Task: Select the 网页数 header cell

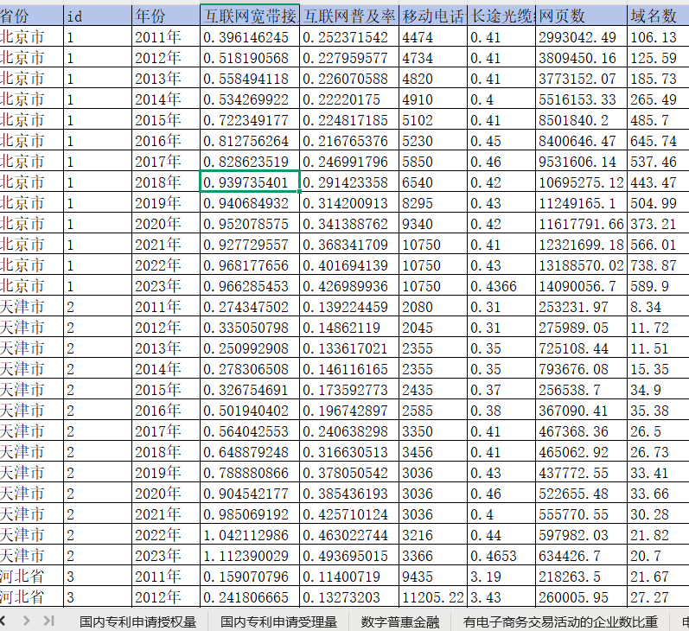Action: click(x=581, y=16)
